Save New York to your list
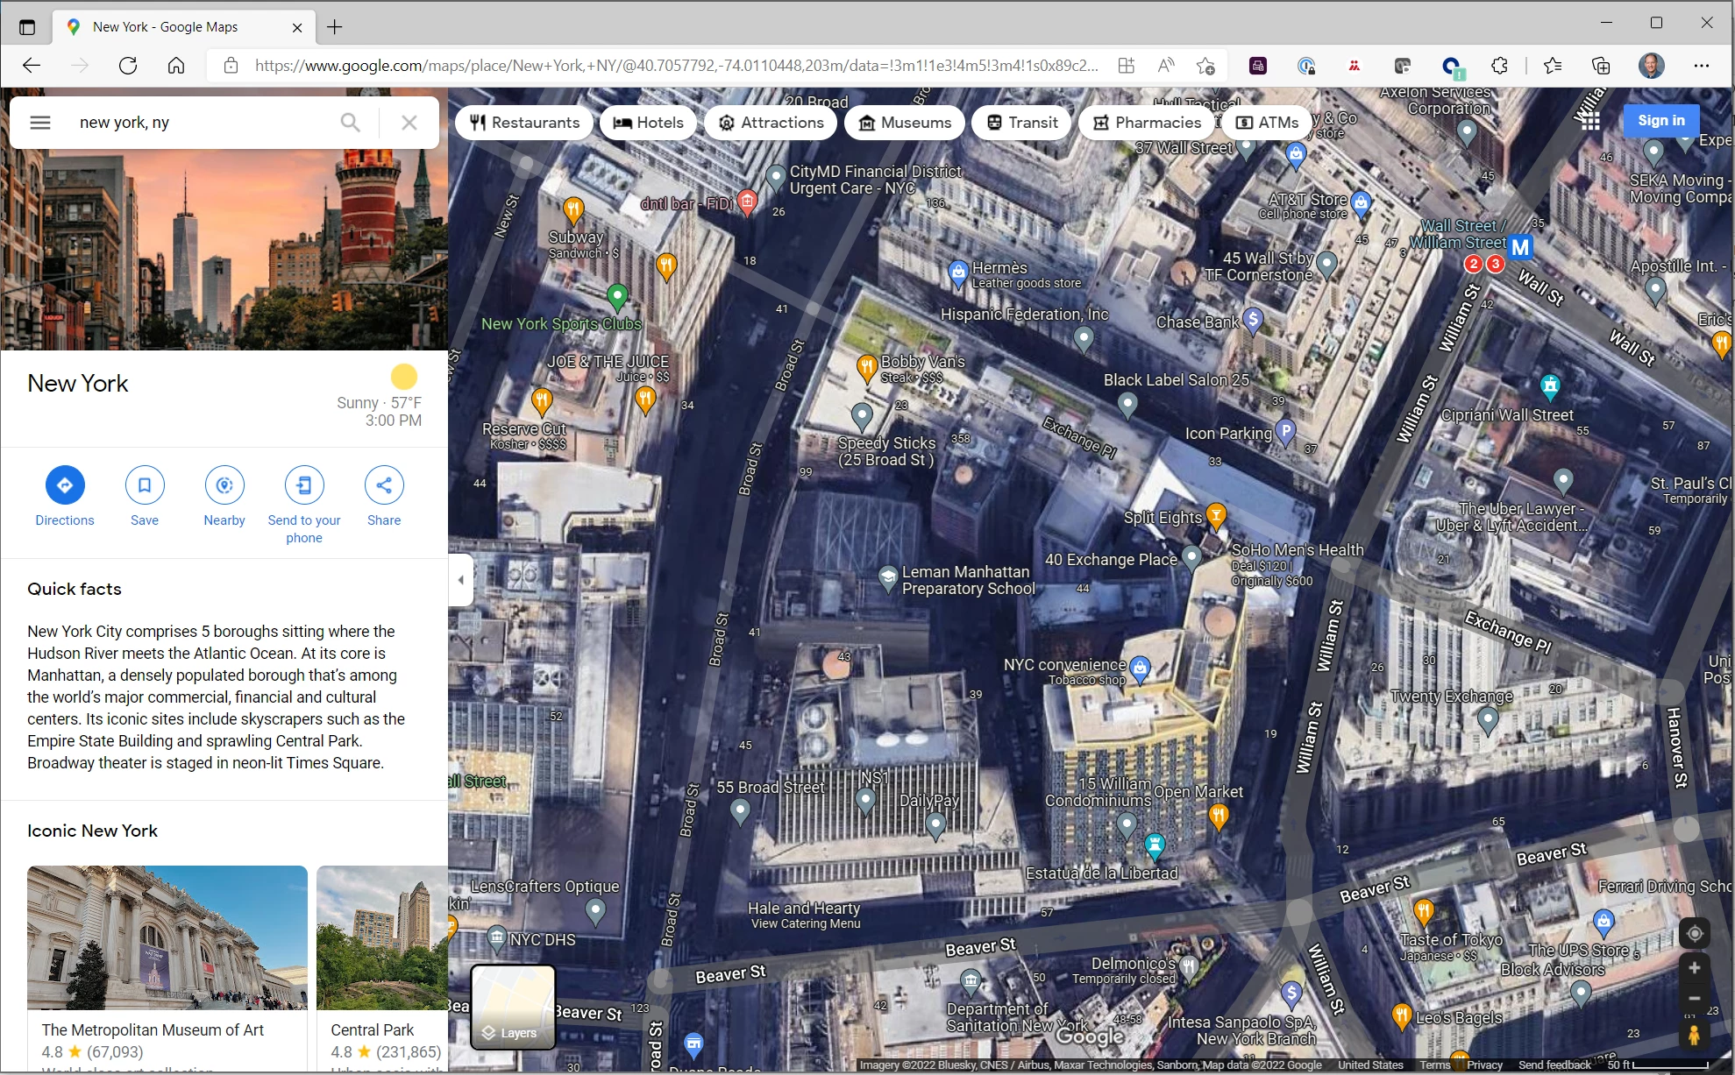 145,485
